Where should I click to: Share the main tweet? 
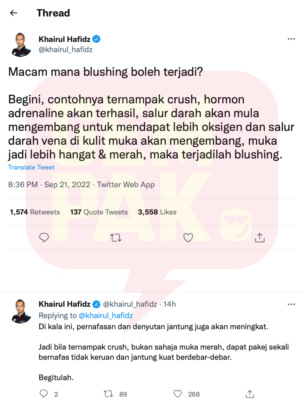pos(260,238)
